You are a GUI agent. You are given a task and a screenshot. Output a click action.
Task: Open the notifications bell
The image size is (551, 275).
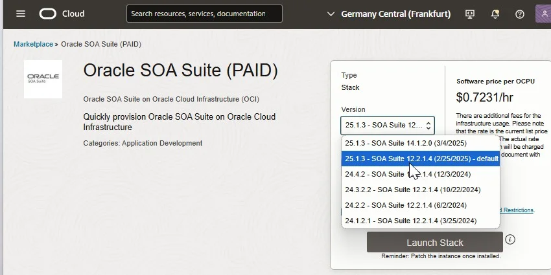click(495, 14)
